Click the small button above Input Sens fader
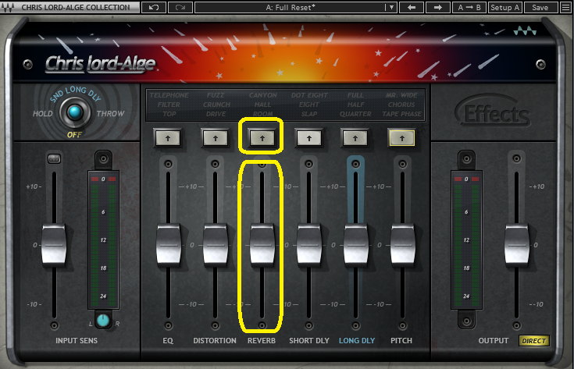The width and height of the screenshot is (574, 369). point(54,159)
